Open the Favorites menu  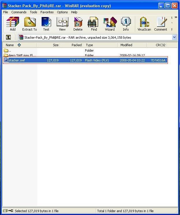47,12
